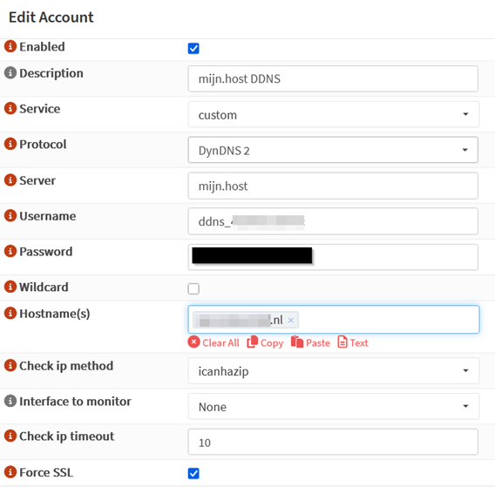The height and width of the screenshot is (501, 495).
Task: Click the info icon beside Service
Action: pyautogui.click(x=10, y=108)
